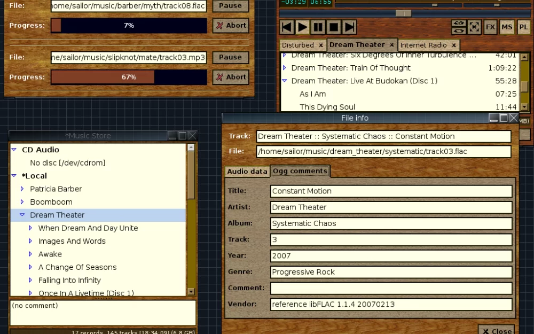Screen dimensions: 534x334
Task: Expand the Patricia Barber artist node
Action: coord(22,189)
